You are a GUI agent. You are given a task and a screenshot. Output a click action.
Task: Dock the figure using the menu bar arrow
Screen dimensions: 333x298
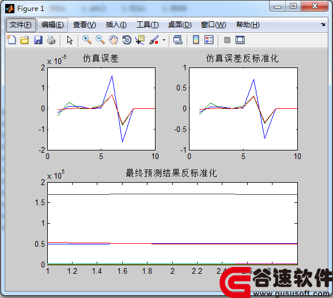[323, 25]
